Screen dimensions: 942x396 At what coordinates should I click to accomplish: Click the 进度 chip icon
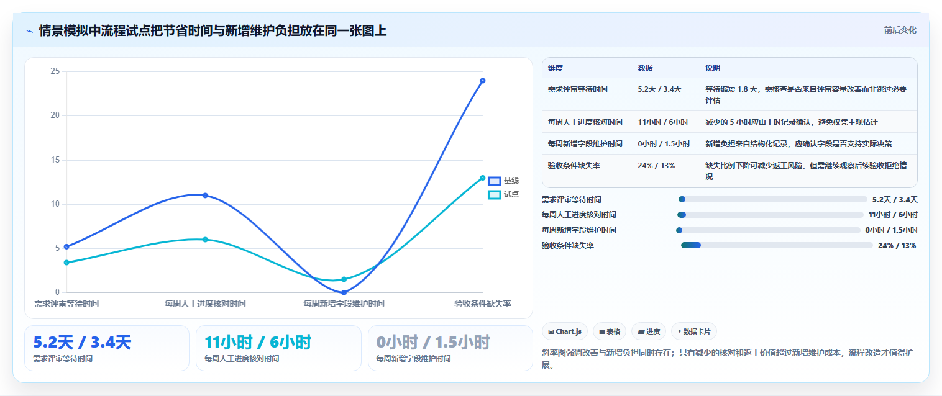[x=641, y=332]
